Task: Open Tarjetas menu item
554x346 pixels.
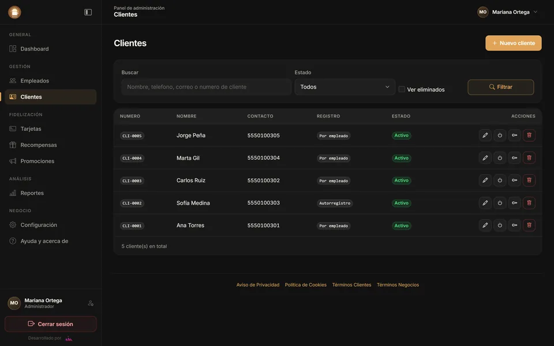Action: [51, 129]
